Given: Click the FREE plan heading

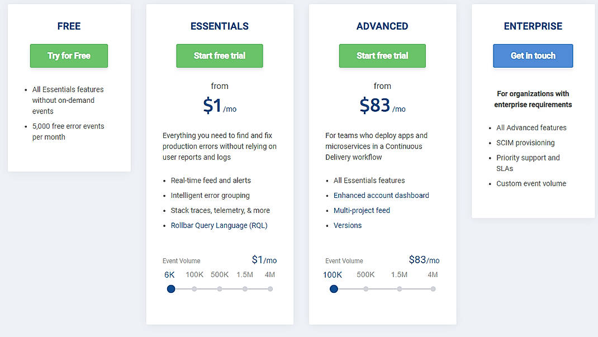Looking at the screenshot, I should [69, 26].
